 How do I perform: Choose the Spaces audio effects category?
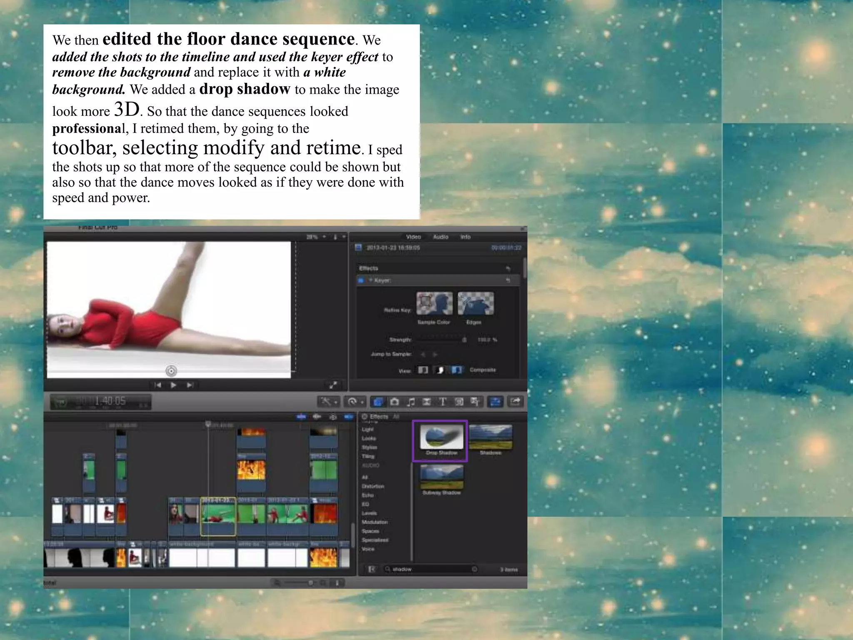(x=370, y=531)
